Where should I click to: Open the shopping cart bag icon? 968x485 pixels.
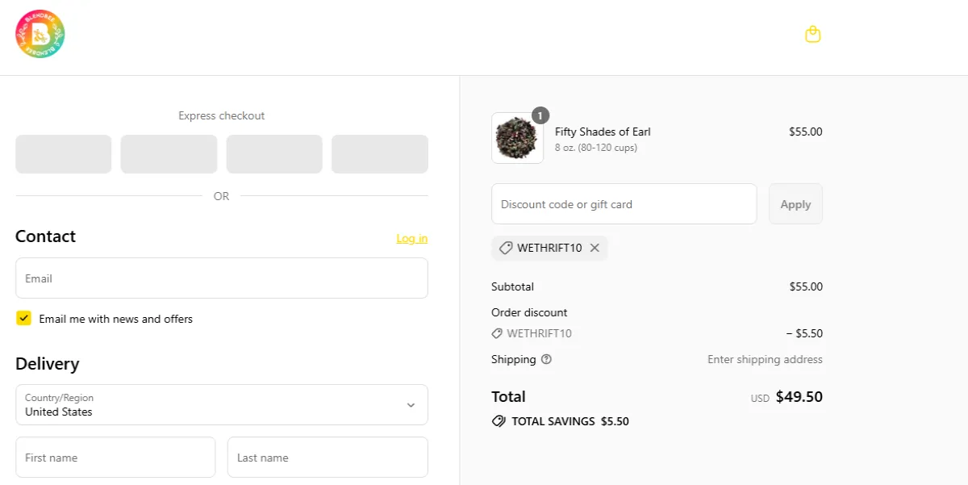(813, 34)
